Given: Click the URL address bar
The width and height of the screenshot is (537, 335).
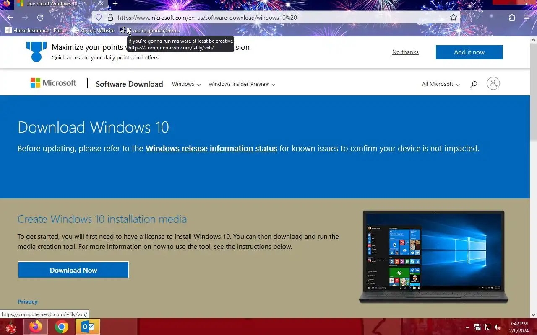Looking at the screenshot, I should coord(277,18).
